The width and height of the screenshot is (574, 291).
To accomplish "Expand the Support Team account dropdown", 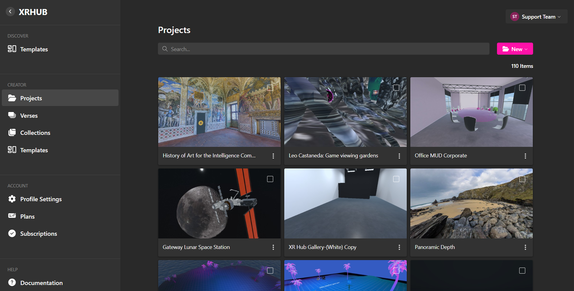I will coord(536,17).
